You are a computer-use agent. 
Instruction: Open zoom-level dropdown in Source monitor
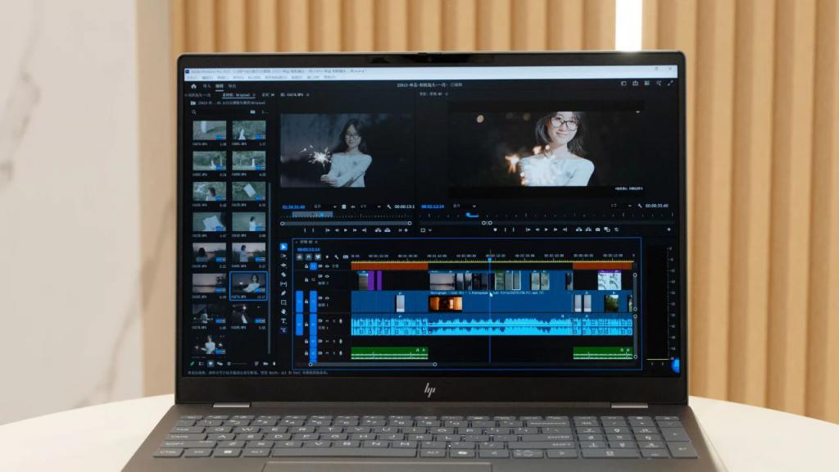(324, 206)
